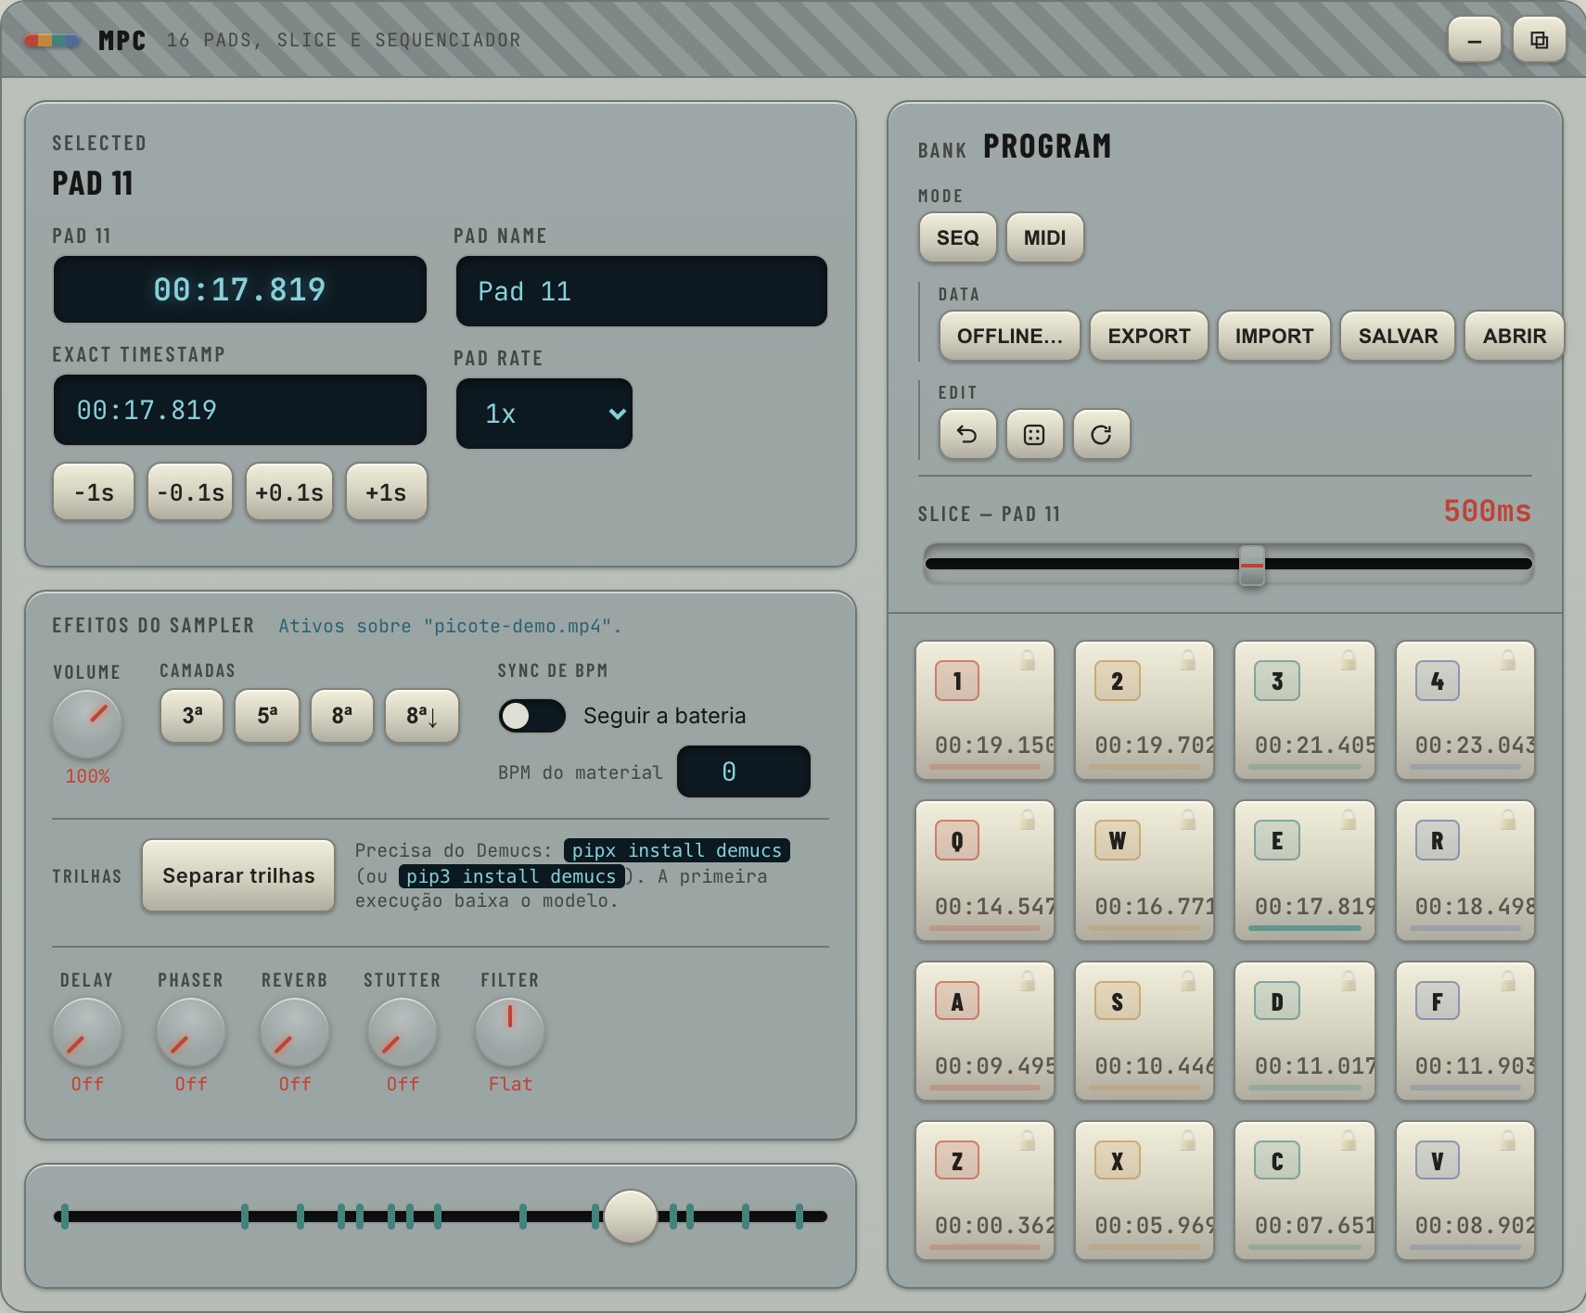
Task: Click the OFFLINE... data button
Action: tap(1010, 336)
